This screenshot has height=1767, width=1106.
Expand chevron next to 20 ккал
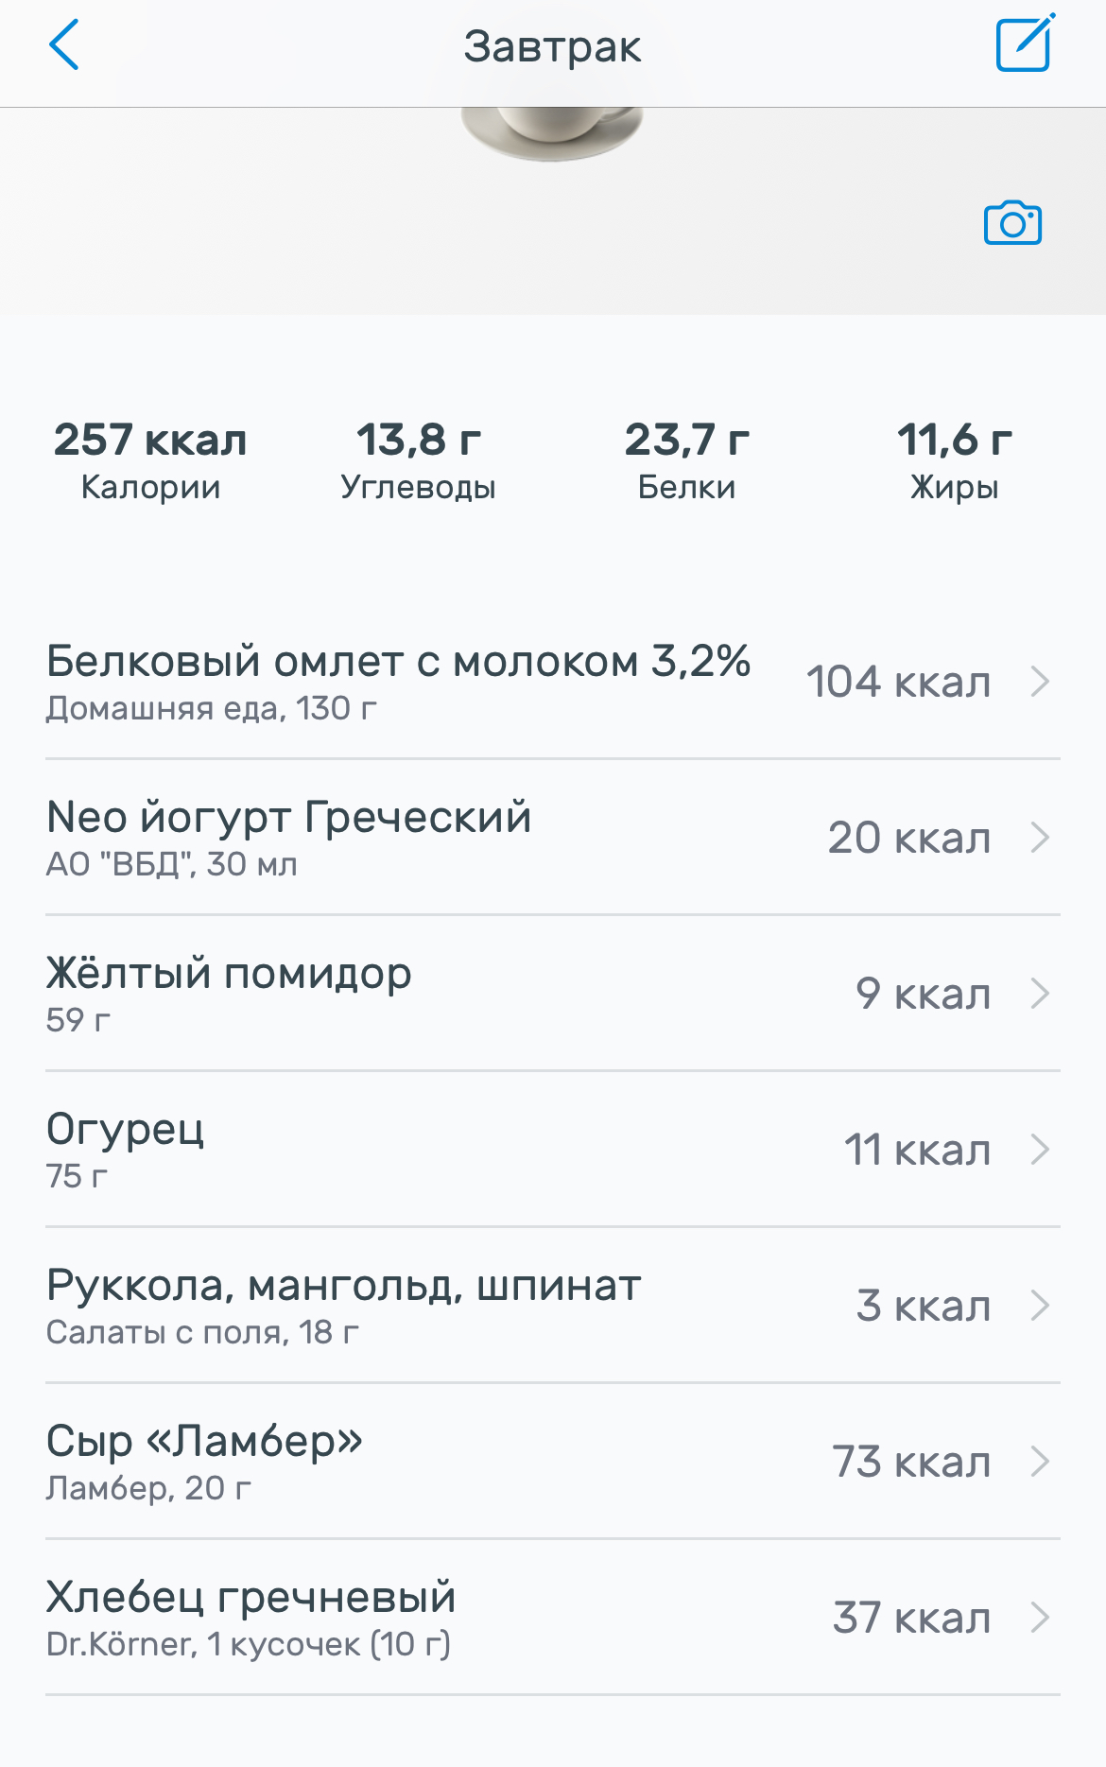coord(1040,838)
